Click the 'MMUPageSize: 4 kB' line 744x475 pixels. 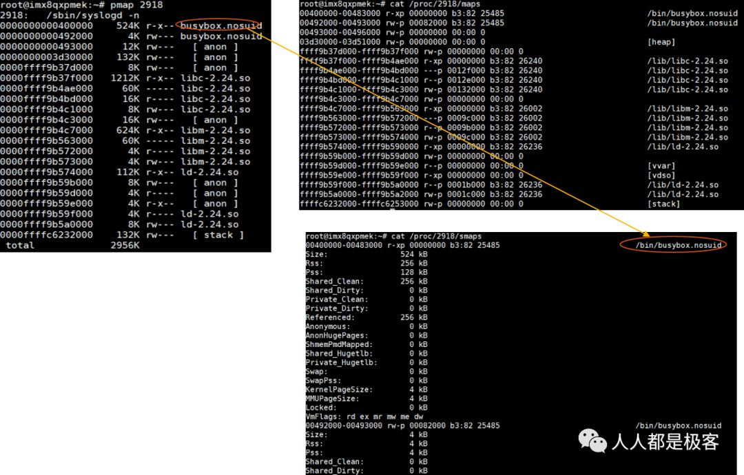[x=366, y=398]
